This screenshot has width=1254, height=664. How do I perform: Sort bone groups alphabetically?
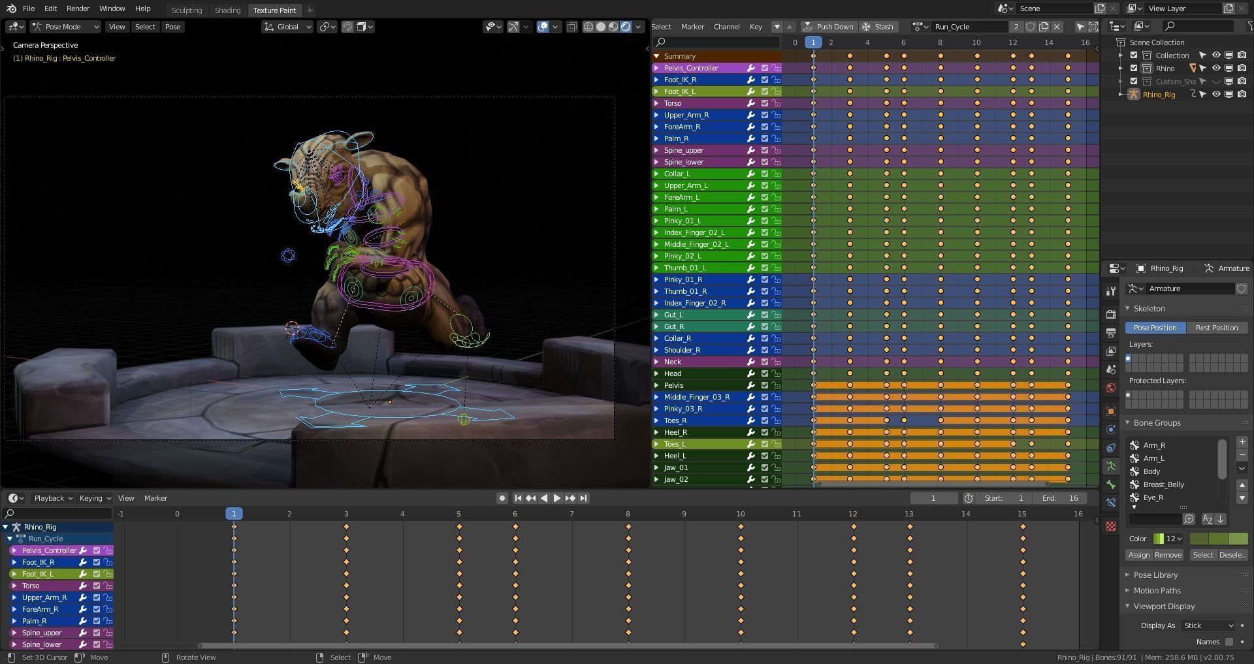click(x=1208, y=519)
